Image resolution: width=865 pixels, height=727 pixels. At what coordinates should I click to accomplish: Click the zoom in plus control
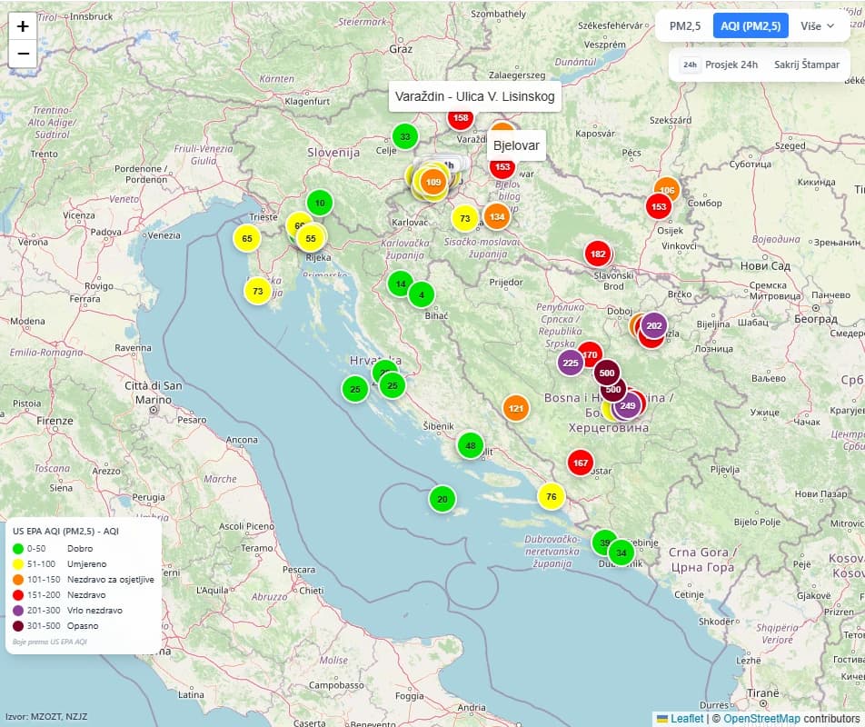(22, 28)
